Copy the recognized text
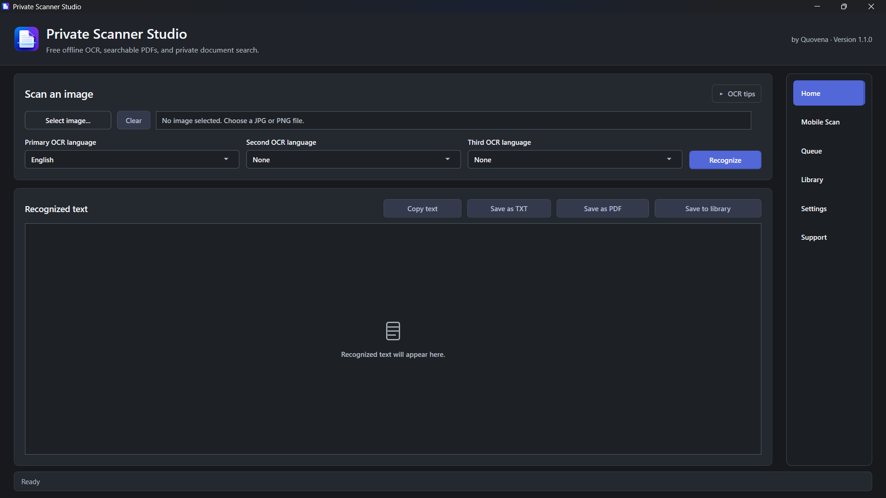 click(x=422, y=208)
